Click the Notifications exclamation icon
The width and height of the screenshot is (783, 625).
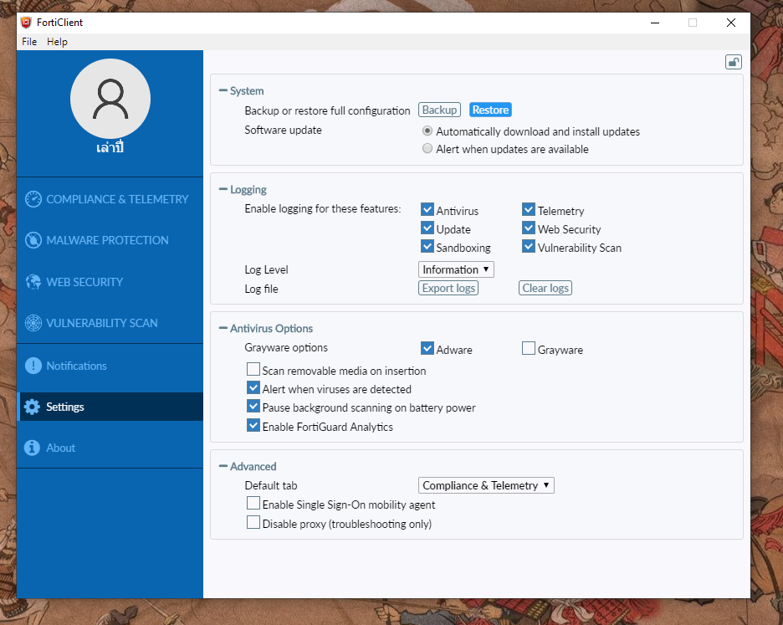(33, 366)
